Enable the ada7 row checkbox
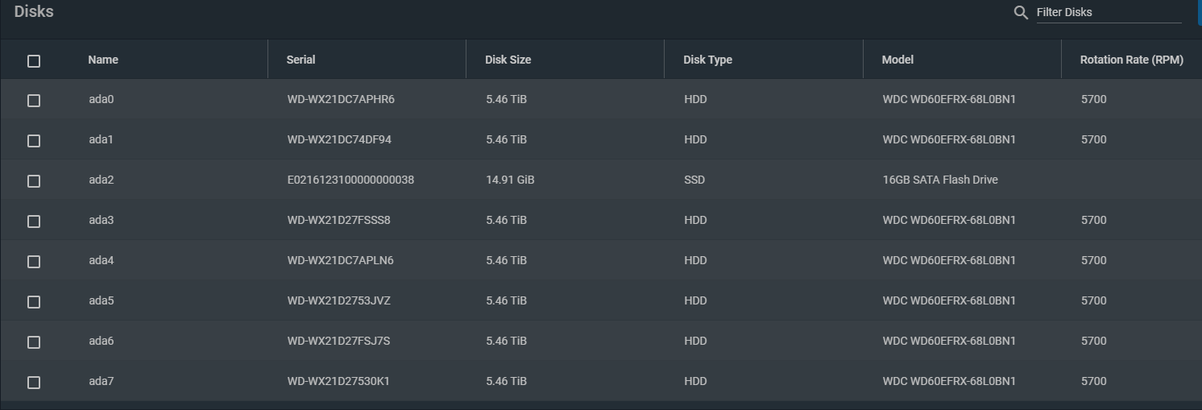The image size is (1202, 410). point(34,383)
